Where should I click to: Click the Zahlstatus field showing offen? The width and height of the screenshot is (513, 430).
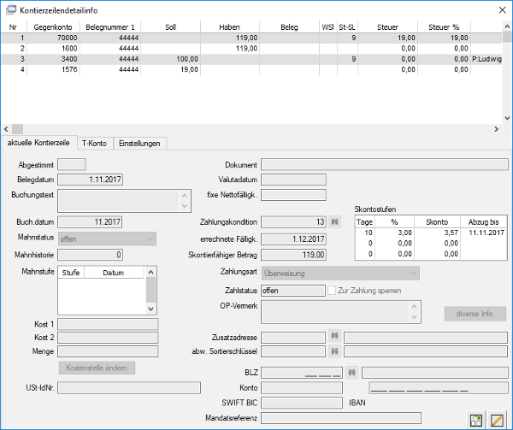pos(293,291)
